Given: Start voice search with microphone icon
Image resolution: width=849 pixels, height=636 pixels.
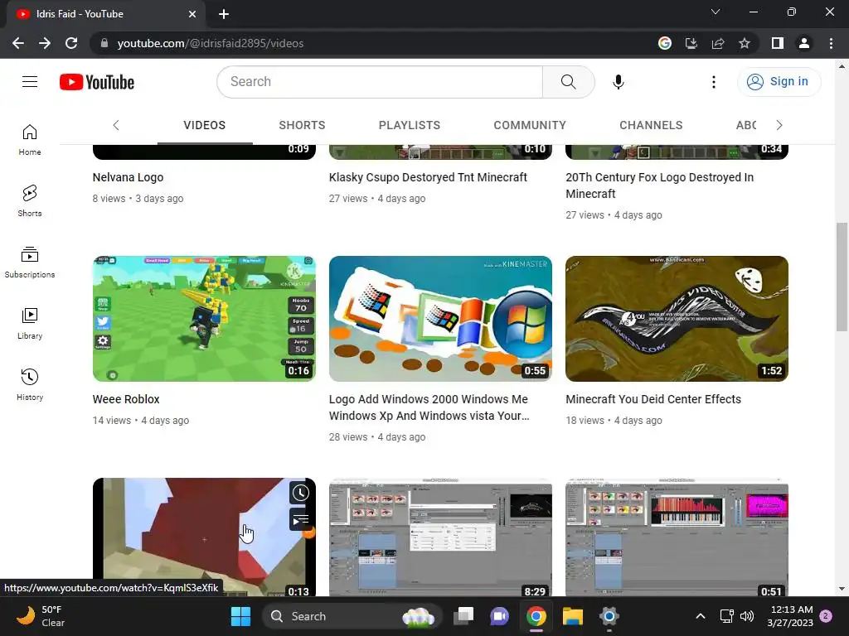Looking at the screenshot, I should click(618, 82).
